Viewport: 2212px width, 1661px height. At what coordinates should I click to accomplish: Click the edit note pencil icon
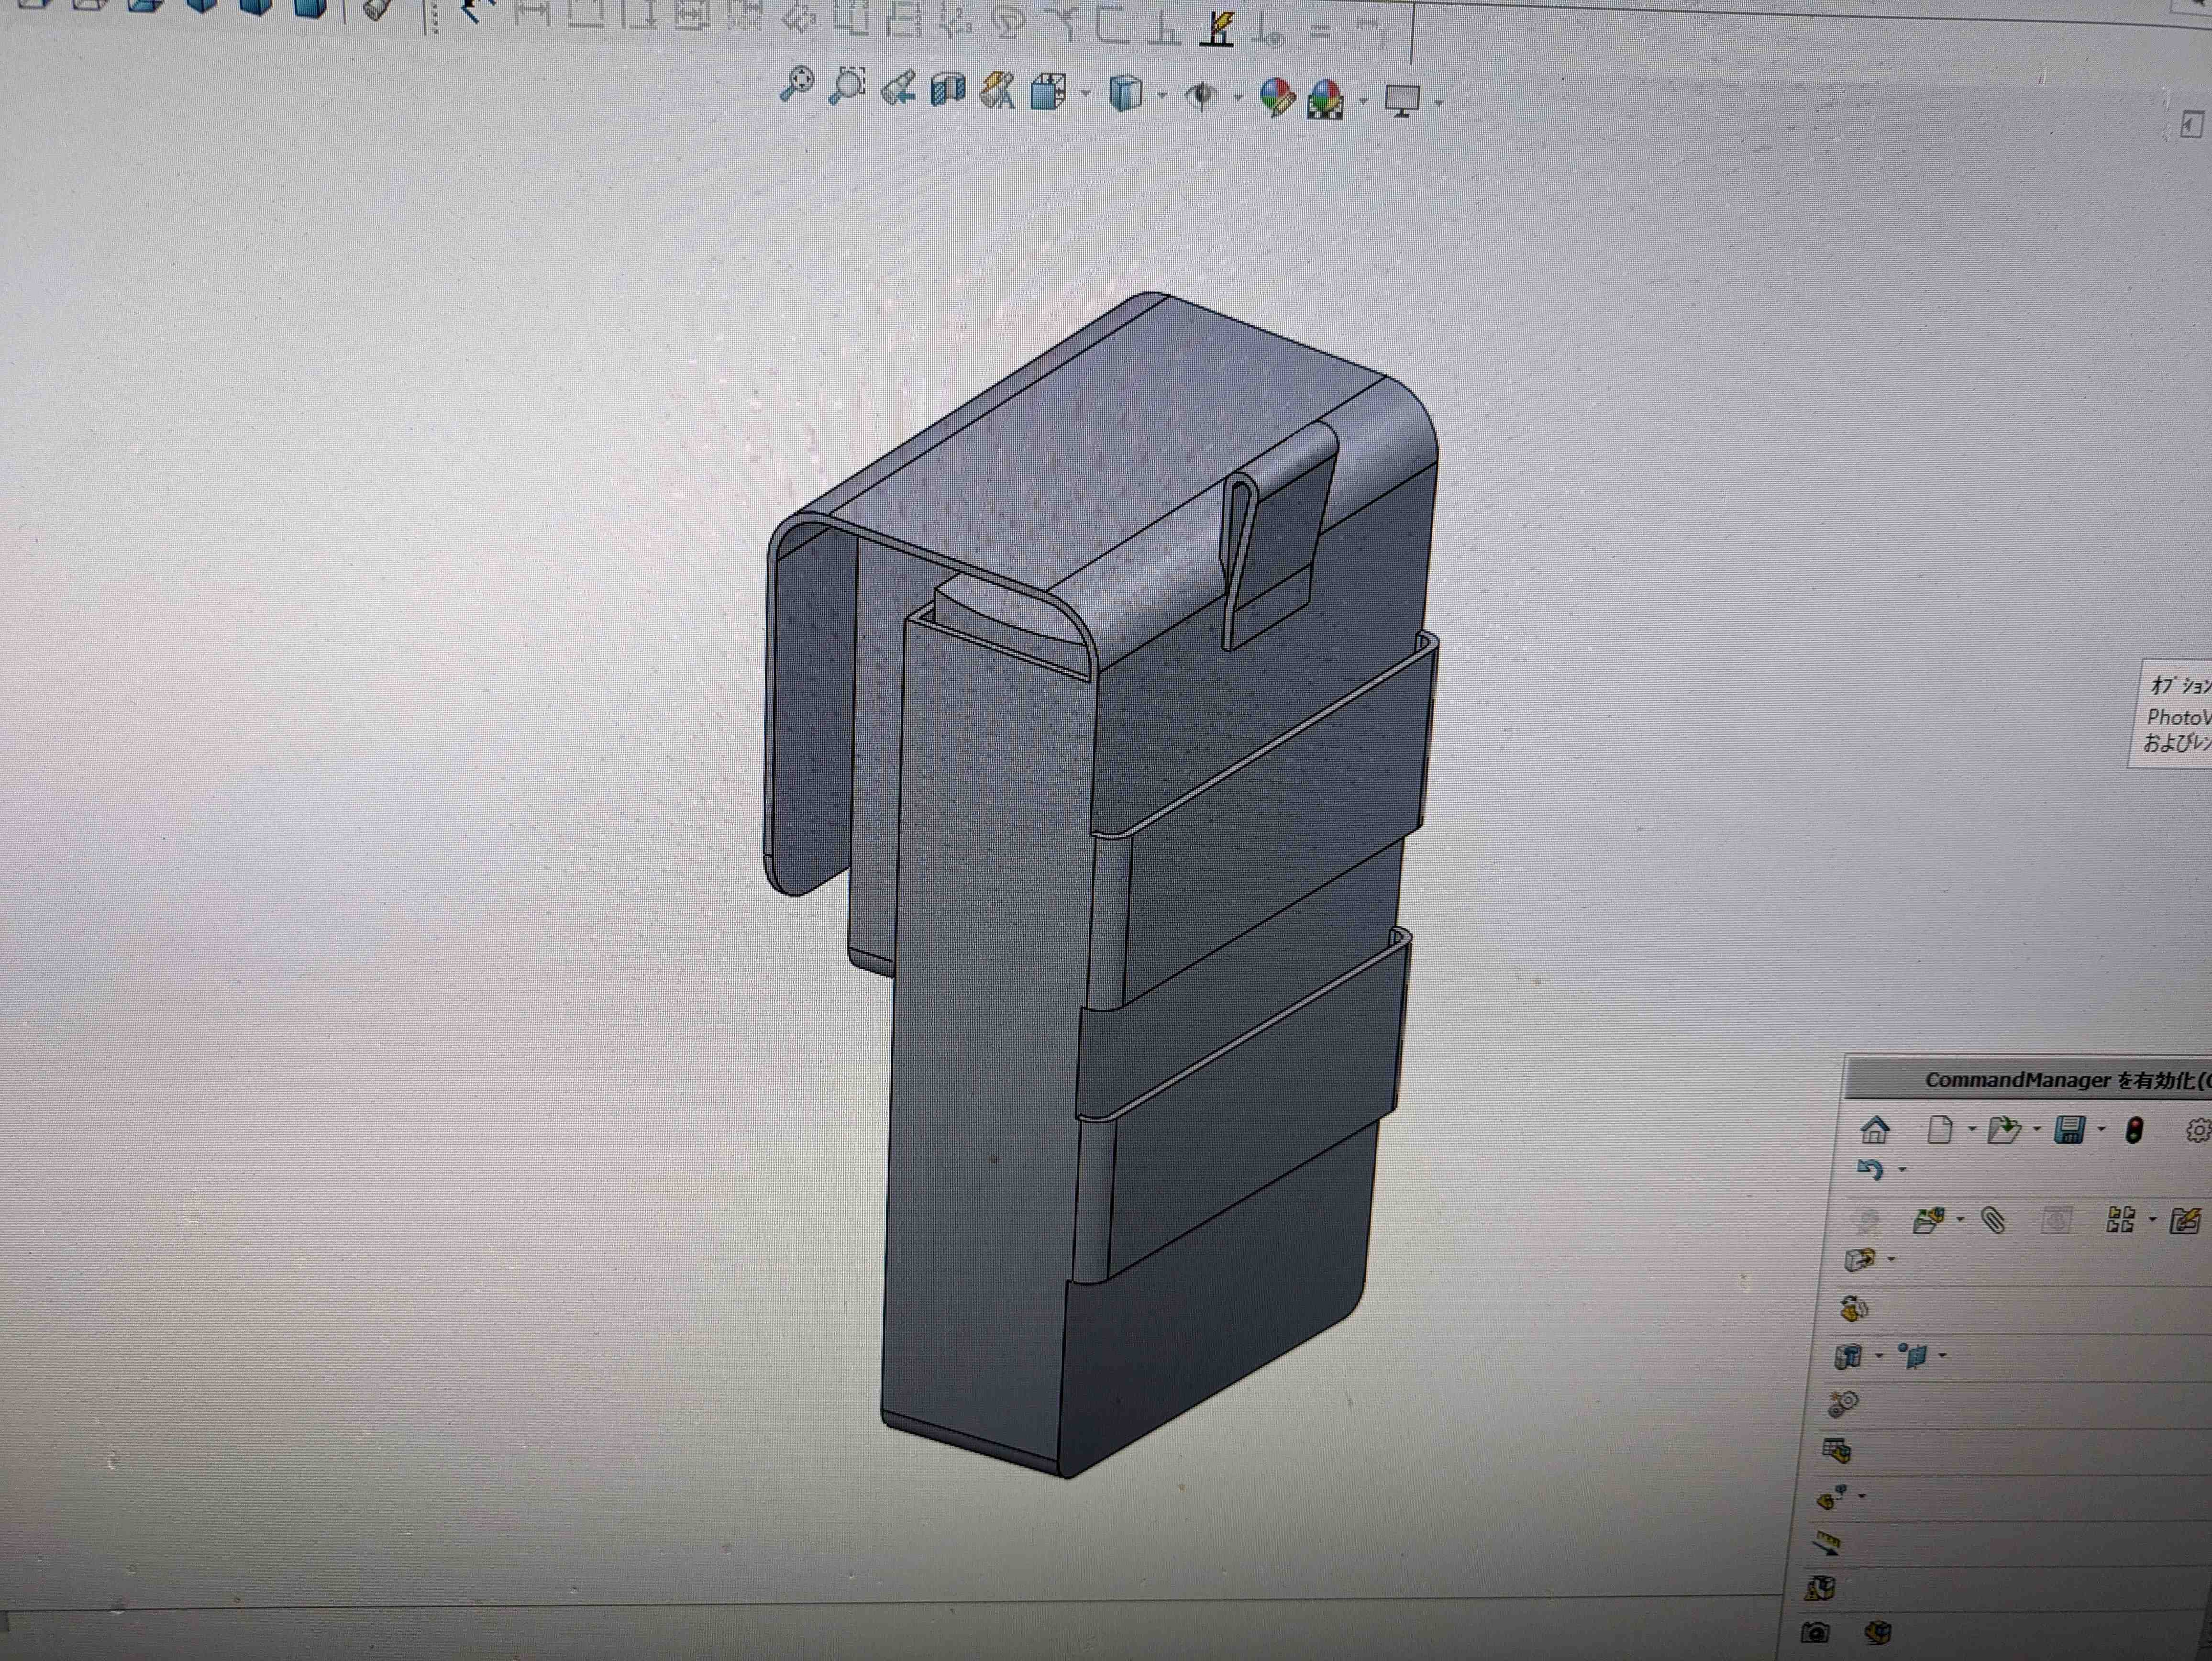pos(2186,1221)
